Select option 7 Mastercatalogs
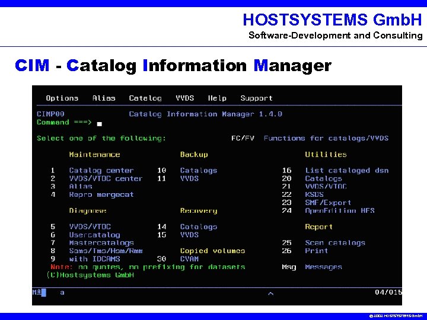Viewport: 427px width, 320px height. (92, 243)
